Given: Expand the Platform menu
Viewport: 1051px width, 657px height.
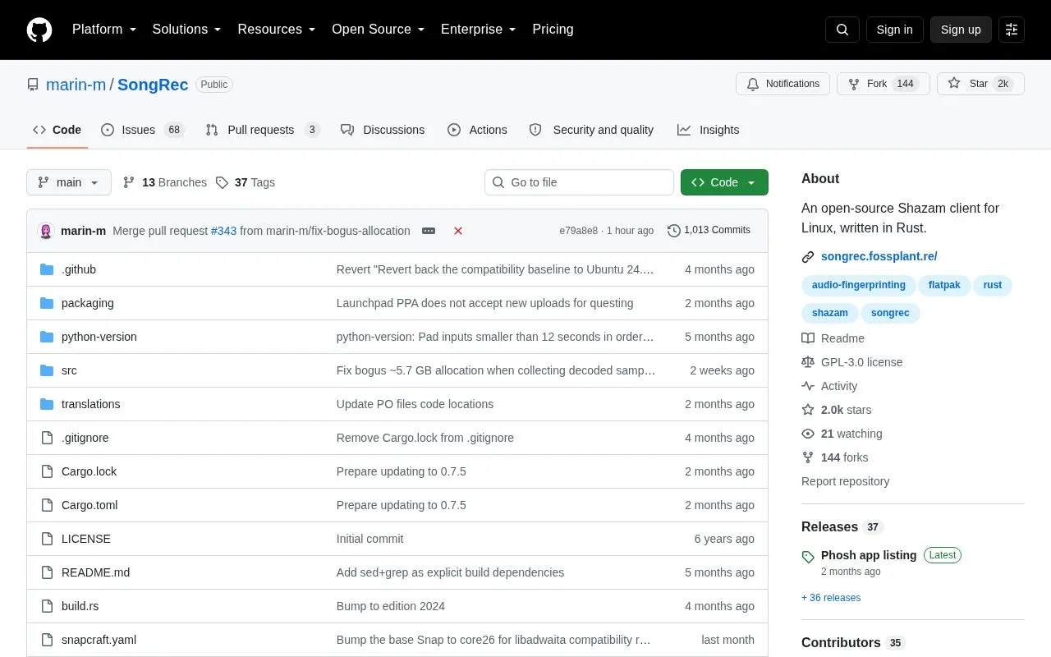Looking at the screenshot, I should coord(104,30).
